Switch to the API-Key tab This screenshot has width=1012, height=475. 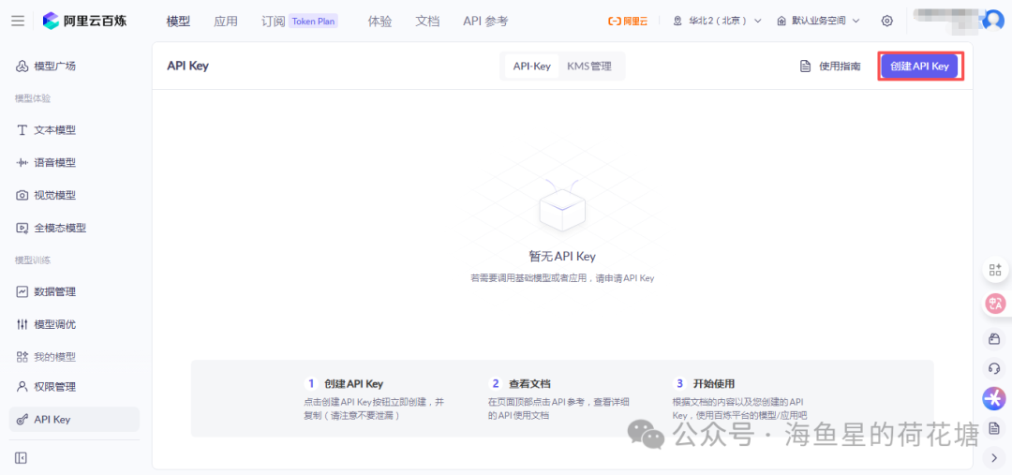(x=532, y=66)
